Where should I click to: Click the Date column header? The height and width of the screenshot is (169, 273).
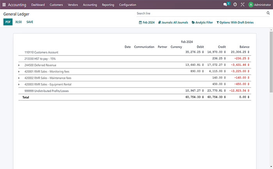(128, 47)
